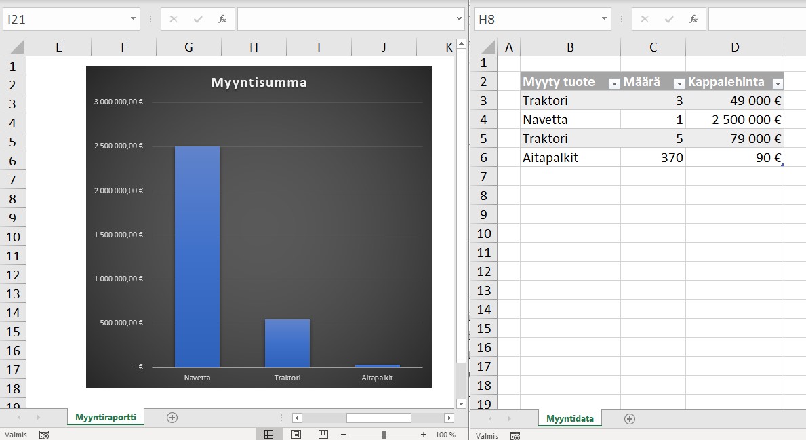806x440 pixels.
Task: Click the Myyntisumma chart title
Action: (x=259, y=82)
